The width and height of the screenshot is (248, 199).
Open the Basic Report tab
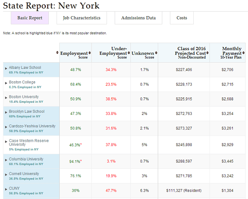coord(30,18)
